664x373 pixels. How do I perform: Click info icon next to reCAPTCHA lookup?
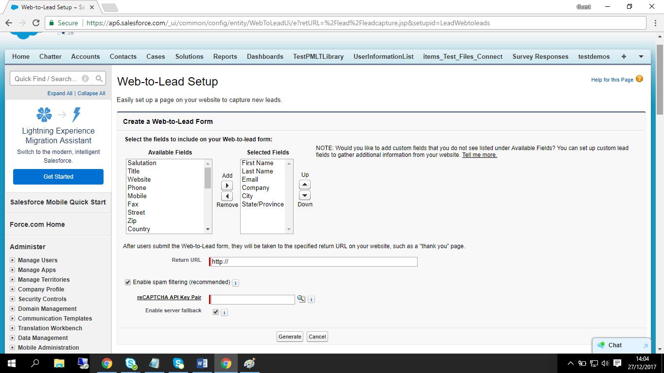[x=312, y=299]
